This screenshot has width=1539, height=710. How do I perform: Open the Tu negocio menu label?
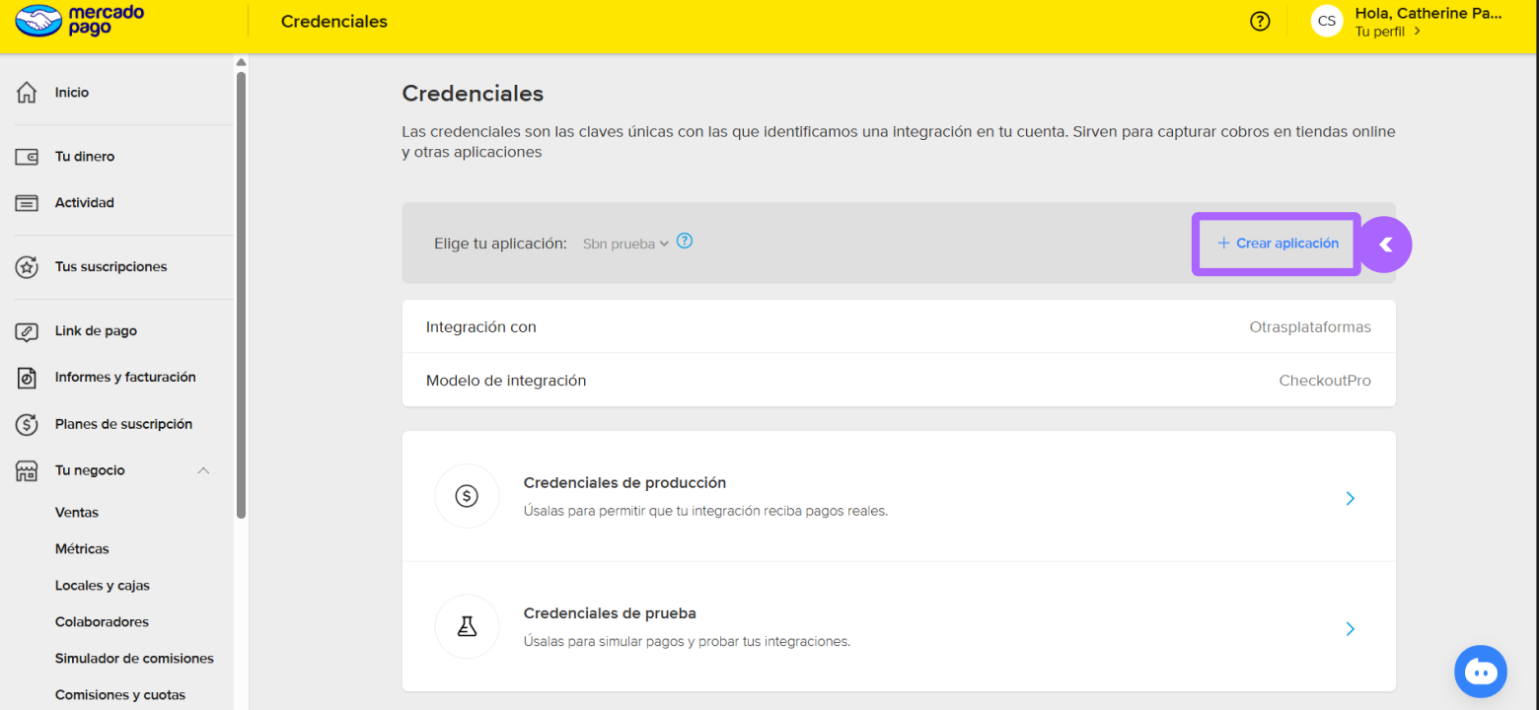point(90,471)
